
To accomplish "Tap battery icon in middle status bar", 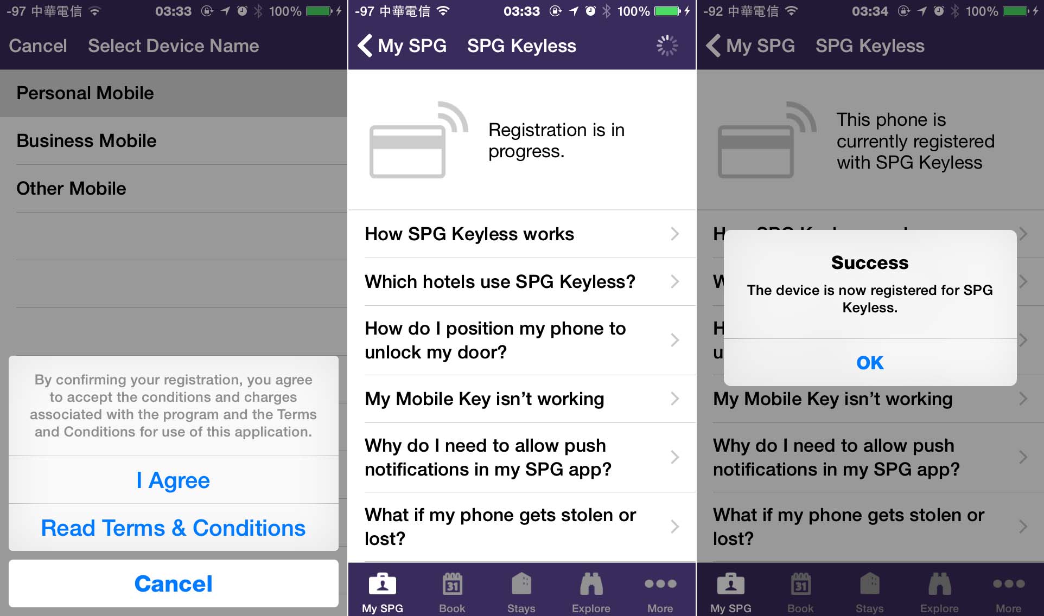I will coord(667,11).
